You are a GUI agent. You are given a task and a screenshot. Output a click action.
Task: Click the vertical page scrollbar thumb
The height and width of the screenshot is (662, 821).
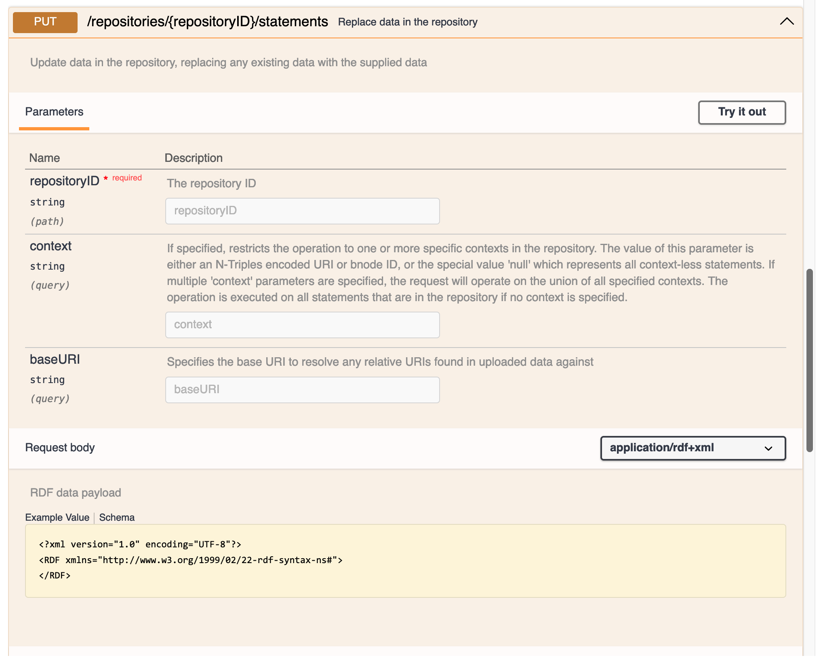pos(809,360)
